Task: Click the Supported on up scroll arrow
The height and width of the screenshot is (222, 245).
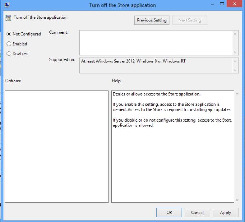Action: 235,61
